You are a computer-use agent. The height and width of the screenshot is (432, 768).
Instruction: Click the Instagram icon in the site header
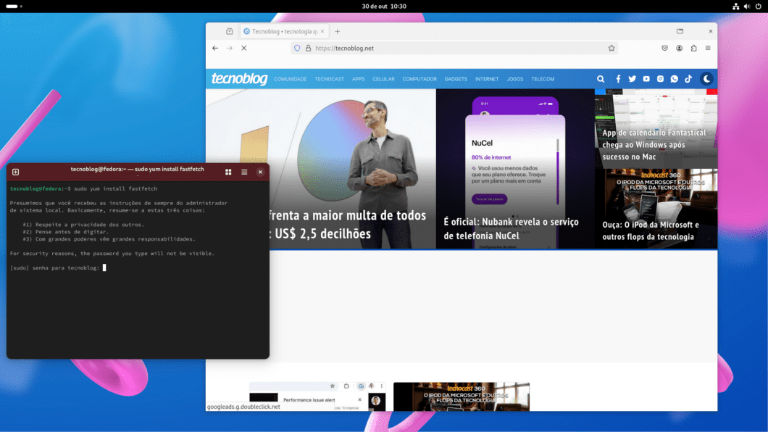pos(660,79)
